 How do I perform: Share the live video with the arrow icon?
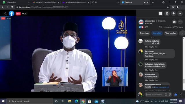point(181,94)
